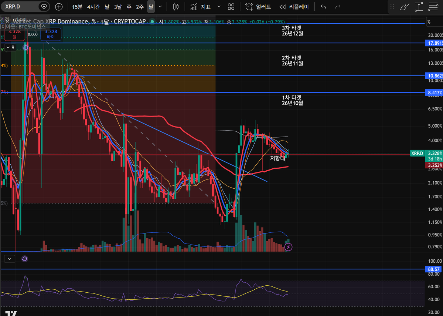The width and height of the screenshot is (443, 316).
Task: Expand the timeframe list chevron
Action: (160, 7)
